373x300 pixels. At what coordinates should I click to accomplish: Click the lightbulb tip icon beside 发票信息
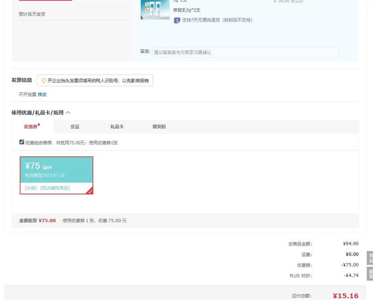44,81
